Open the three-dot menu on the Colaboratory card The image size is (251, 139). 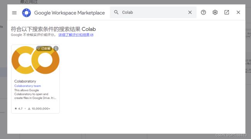tap(56, 48)
